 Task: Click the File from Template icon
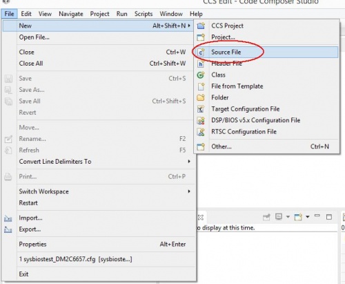(201, 86)
